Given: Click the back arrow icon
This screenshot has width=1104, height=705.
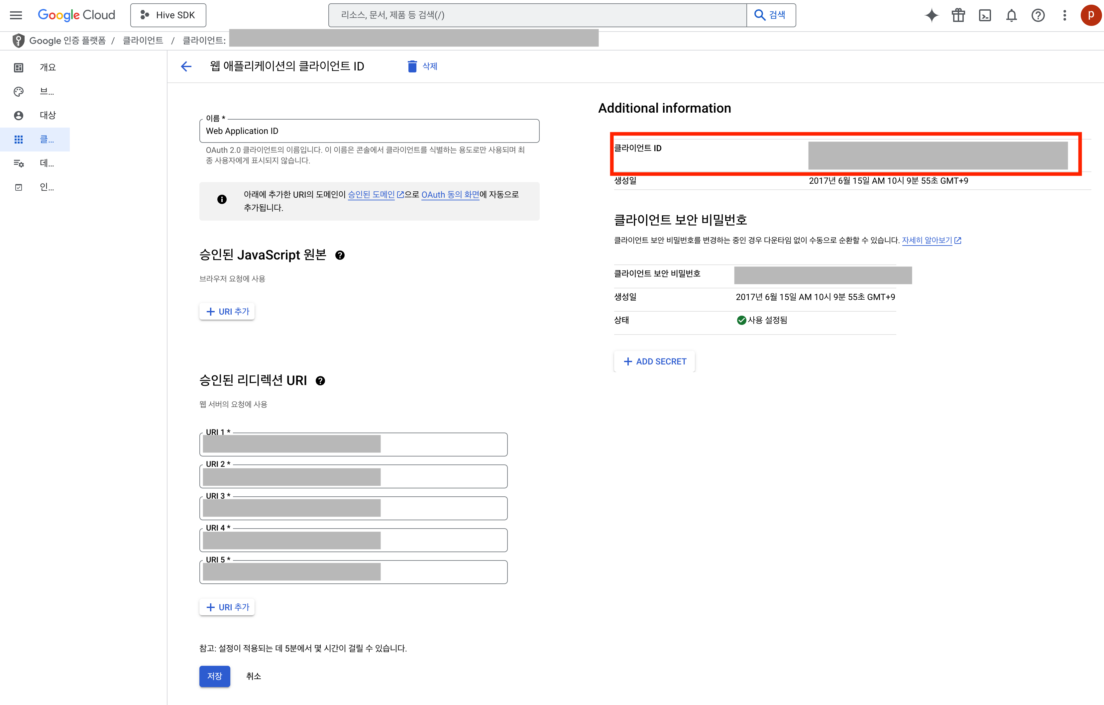Looking at the screenshot, I should click(x=186, y=66).
